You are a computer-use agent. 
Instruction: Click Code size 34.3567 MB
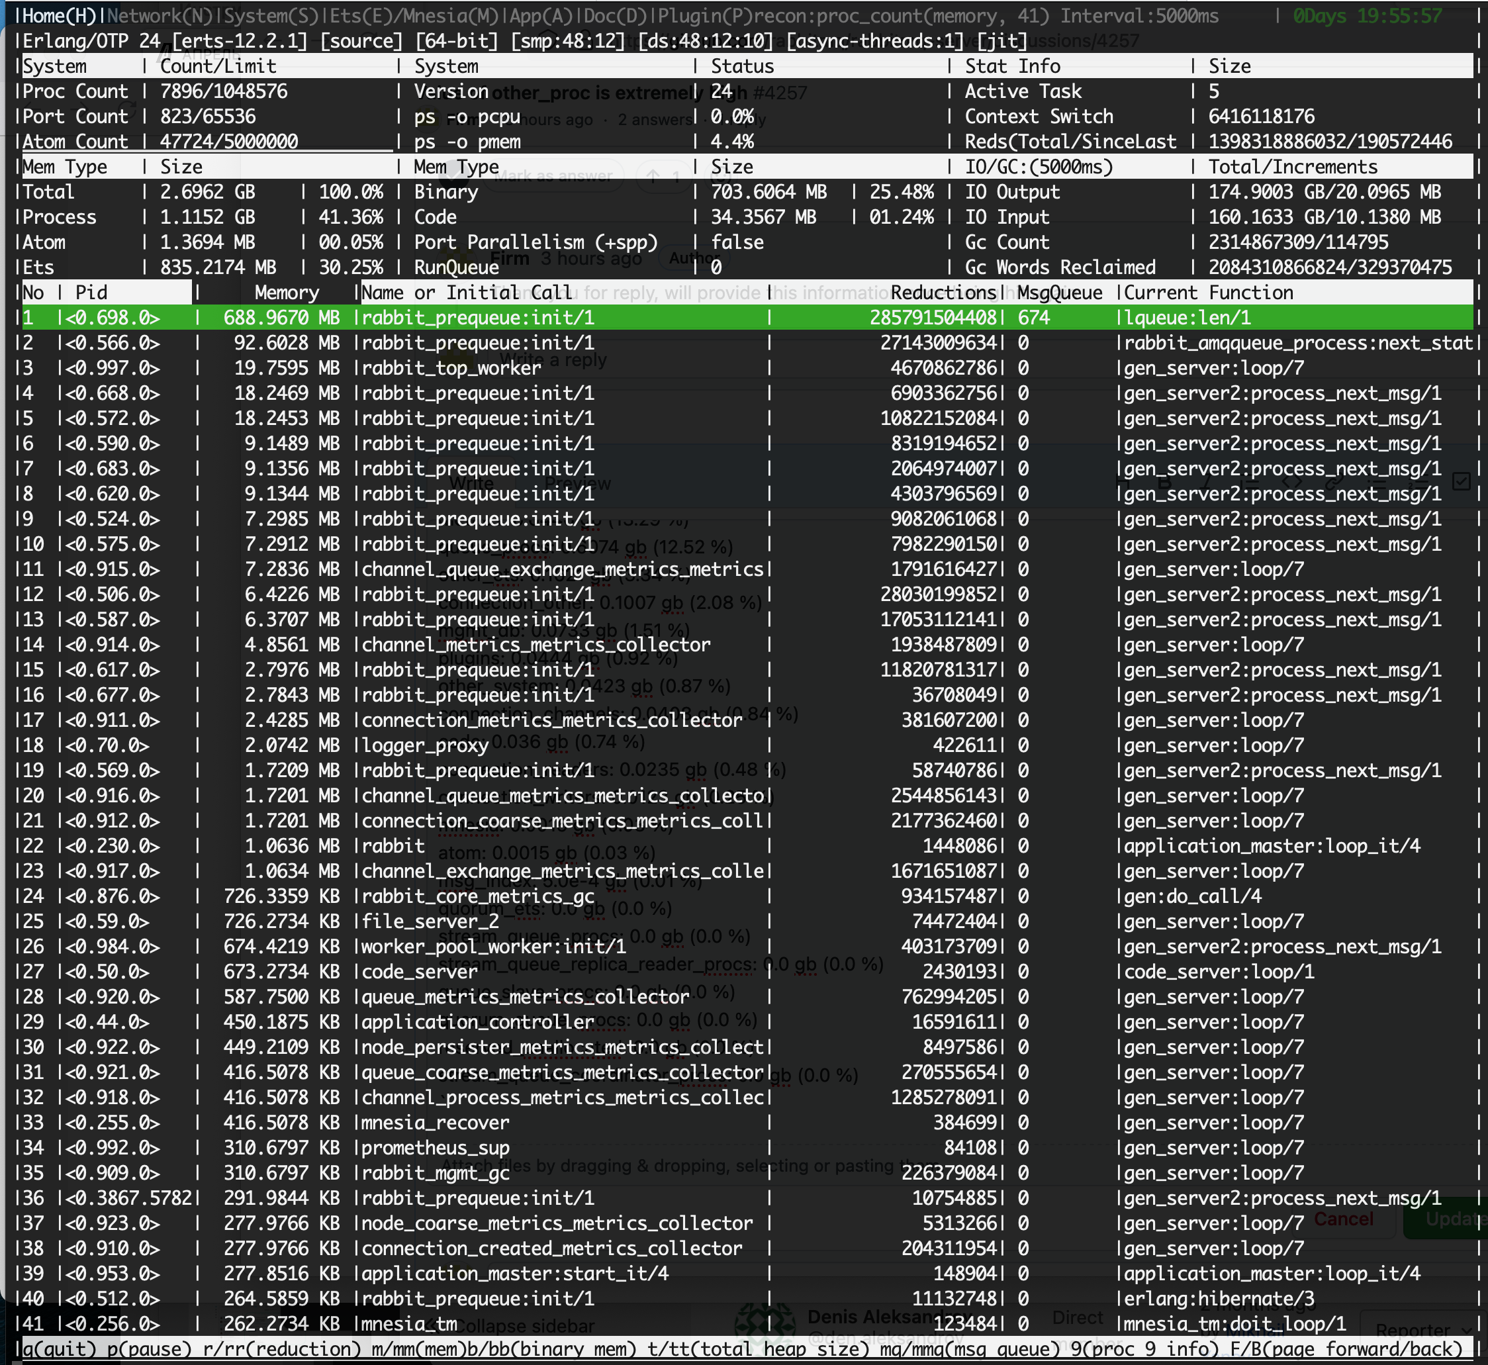pos(764,217)
